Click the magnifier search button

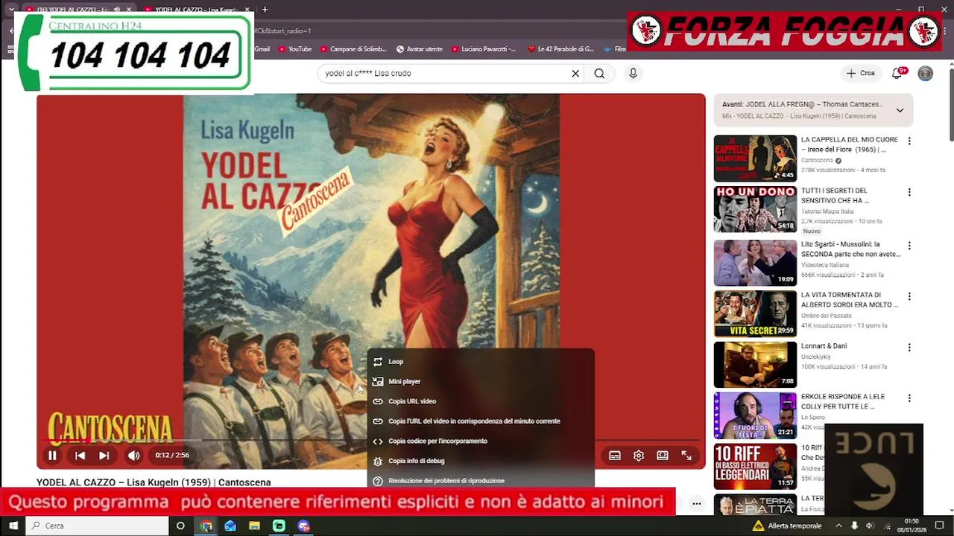click(x=599, y=74)
